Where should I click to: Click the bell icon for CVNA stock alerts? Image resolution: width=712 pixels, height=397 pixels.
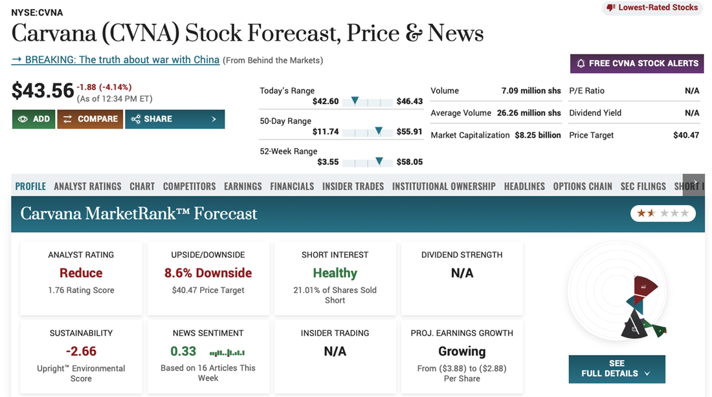tap(581, 63)
